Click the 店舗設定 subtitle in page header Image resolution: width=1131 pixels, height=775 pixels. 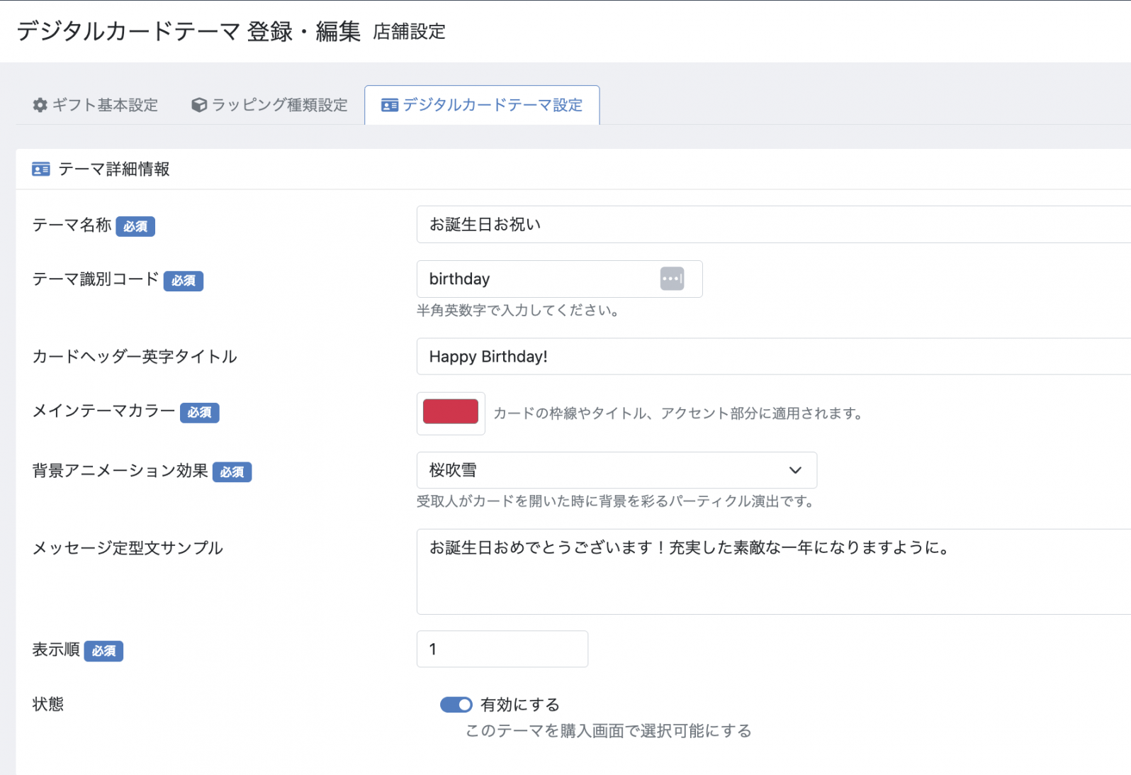click(x=409, y=32)
